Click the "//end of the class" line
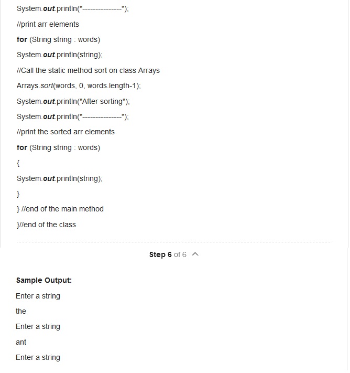This screenshot has width=350, height=373. coord(47,225)
